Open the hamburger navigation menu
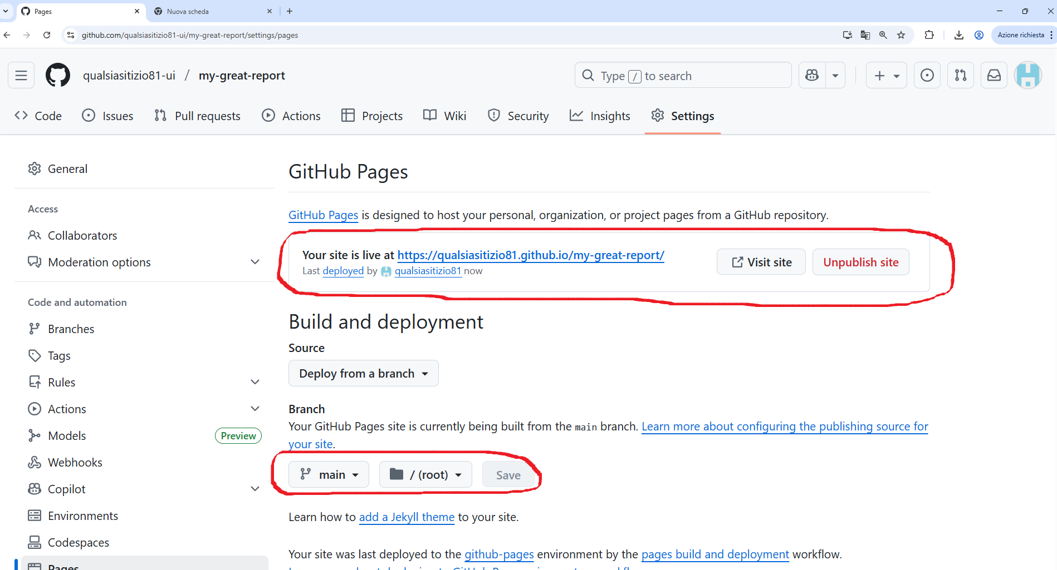The height and width of the screenshot is (570, 1057). [x=21, y=75]
